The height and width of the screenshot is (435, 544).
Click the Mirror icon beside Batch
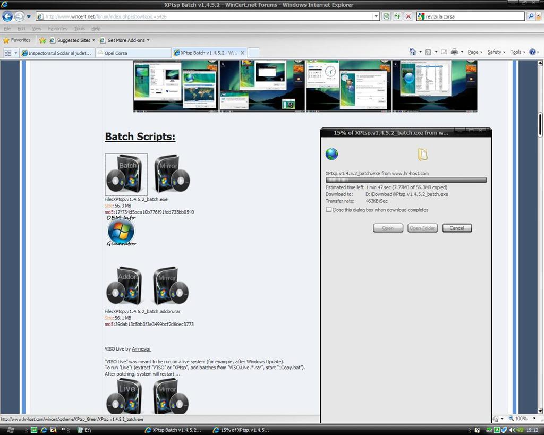coord(172,174)
